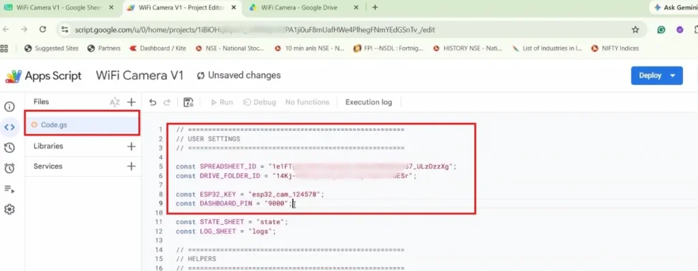Click the blue Deploy button

tap(656, 75)
